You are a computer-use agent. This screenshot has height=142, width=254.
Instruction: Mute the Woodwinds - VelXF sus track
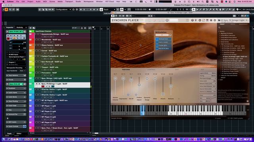pyautogui.click(x=37, y=39)
